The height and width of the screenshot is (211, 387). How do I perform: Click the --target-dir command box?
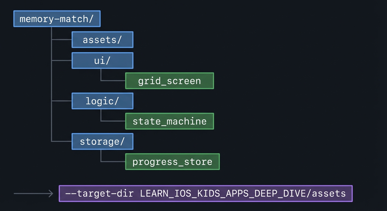click(x=205, y=193)
